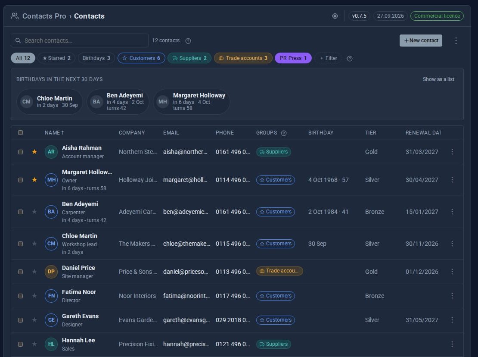Viewport: 478px width, 357px height.
Task: Click Show as a list link
Action: coord(438,79)
